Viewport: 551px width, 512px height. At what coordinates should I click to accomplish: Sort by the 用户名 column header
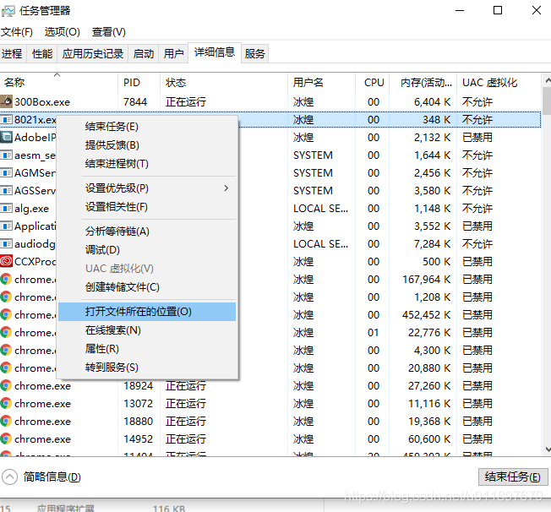(321, 83)
